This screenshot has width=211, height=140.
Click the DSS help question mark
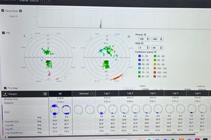(142, 43)
